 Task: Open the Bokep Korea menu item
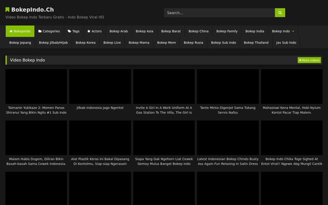pos(86,42)
